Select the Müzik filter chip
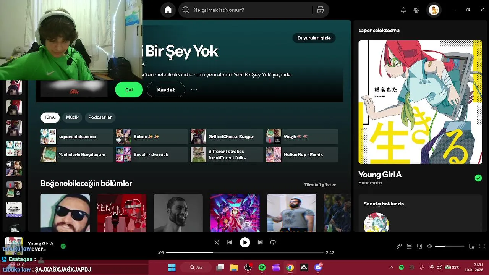This screenshot has width=489, height=275. pos(72,117)
